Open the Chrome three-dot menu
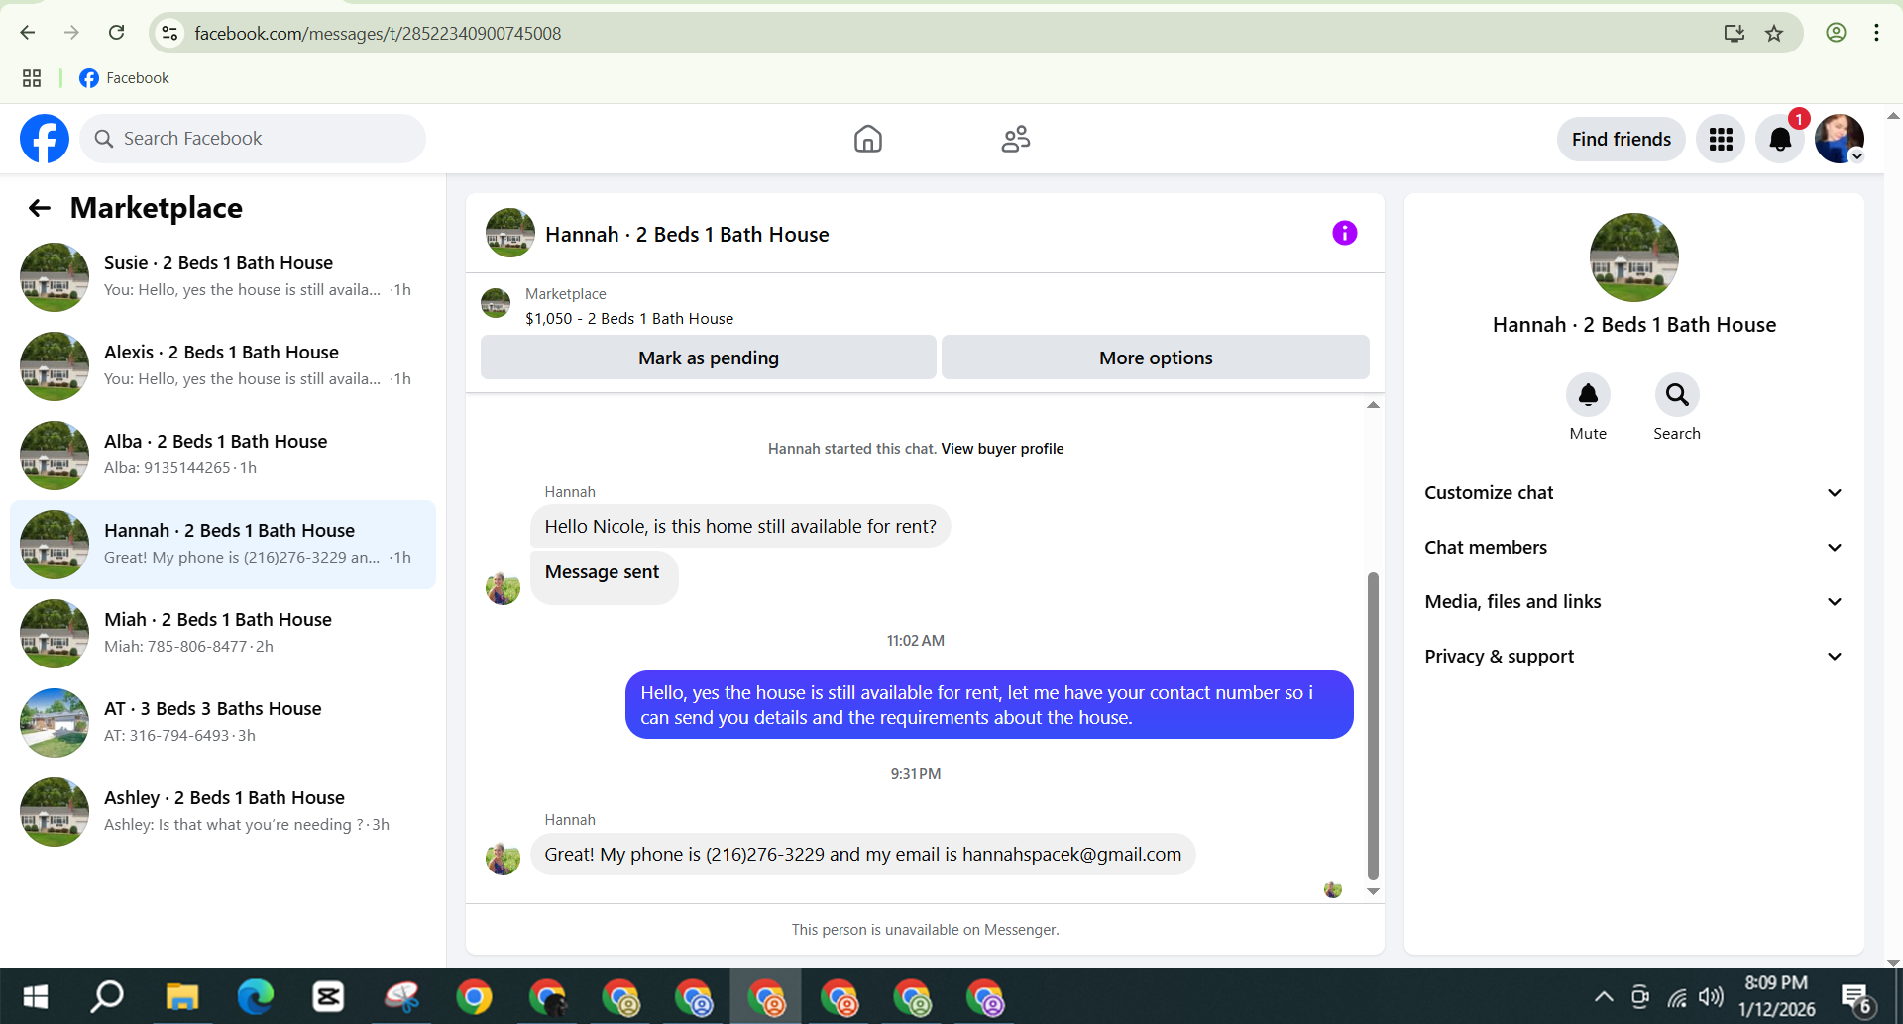1903x1024 pixels. click(1876, 33)
